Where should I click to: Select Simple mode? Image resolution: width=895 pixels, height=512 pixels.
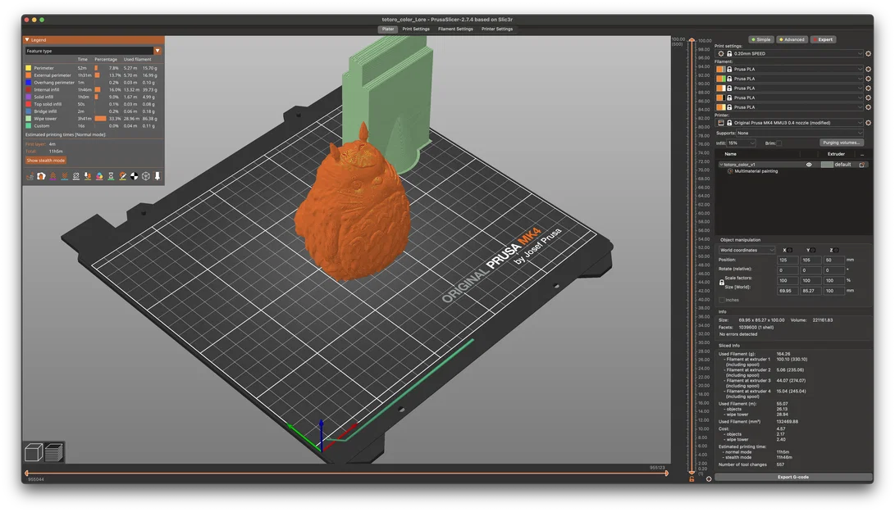(760, 40)
